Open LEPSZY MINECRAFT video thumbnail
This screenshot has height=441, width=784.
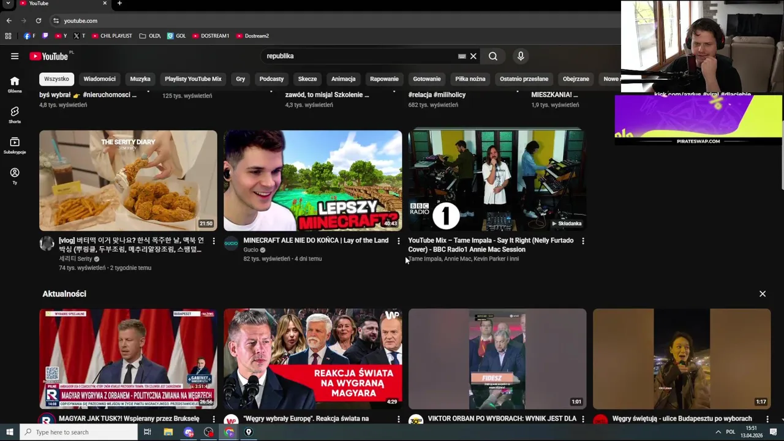[x=313, y=180]
